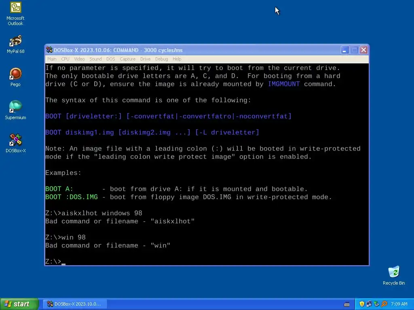
Task: Click the IMGMOUNT command text
Action: click(284, 84)
